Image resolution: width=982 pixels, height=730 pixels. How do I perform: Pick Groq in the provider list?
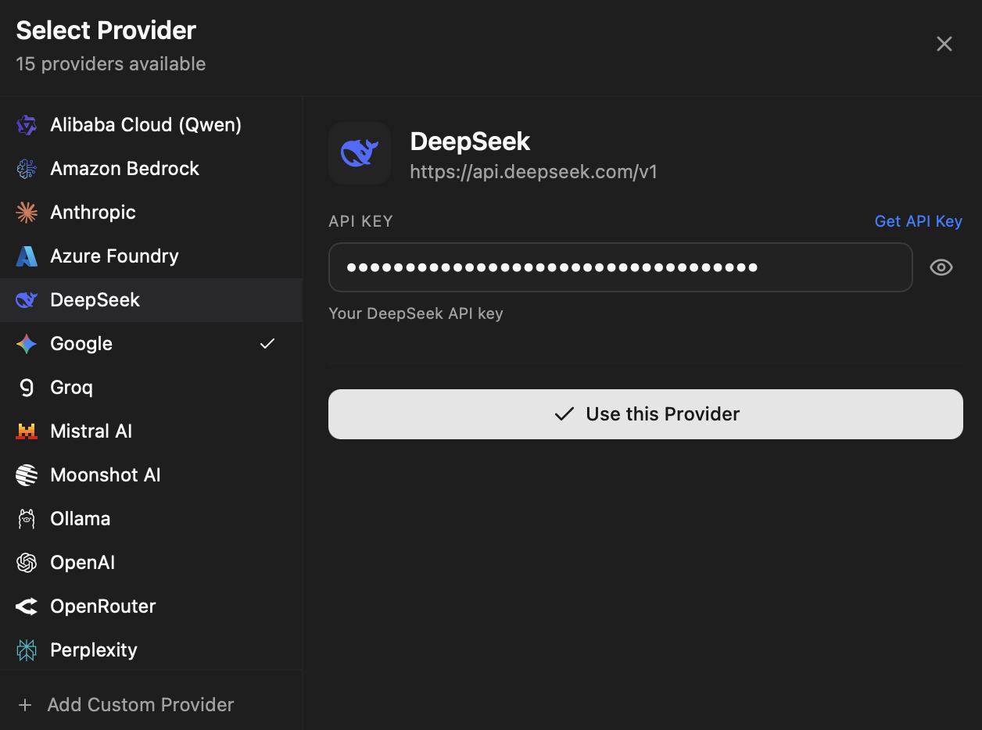pyautogui.click(x=151, y=388)
